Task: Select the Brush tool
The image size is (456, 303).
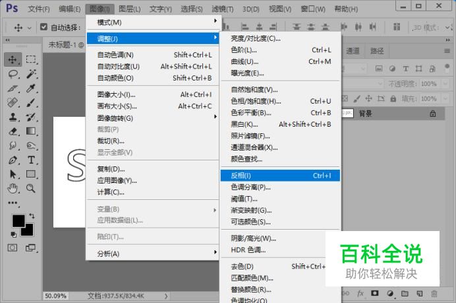Action: coord(31,102)
